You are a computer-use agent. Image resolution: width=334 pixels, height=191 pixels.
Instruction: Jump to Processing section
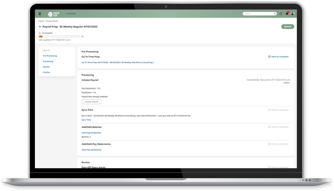[x=48, y=61]
